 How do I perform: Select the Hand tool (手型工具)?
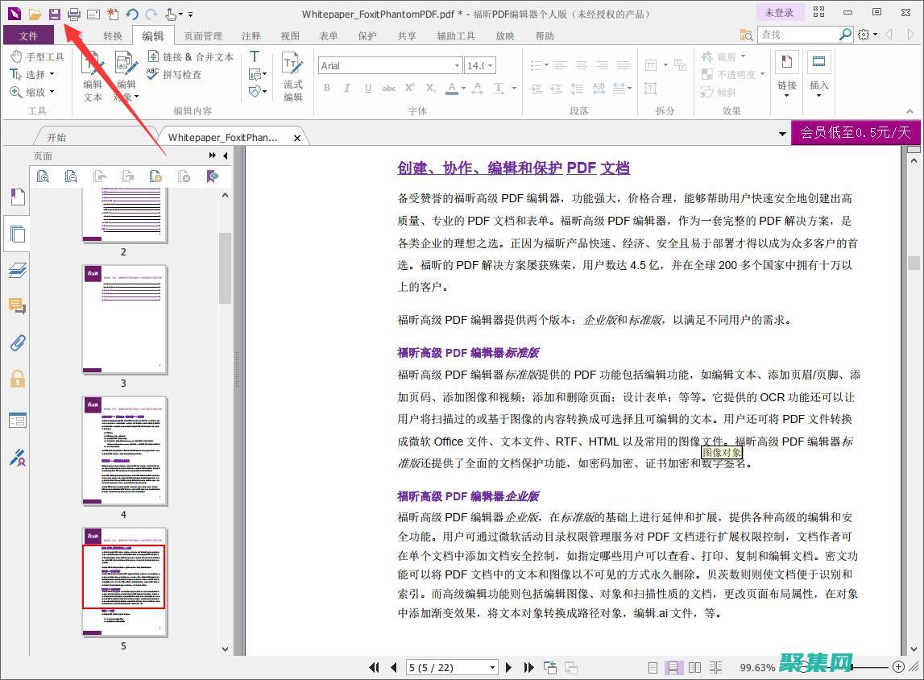point(37,56)
